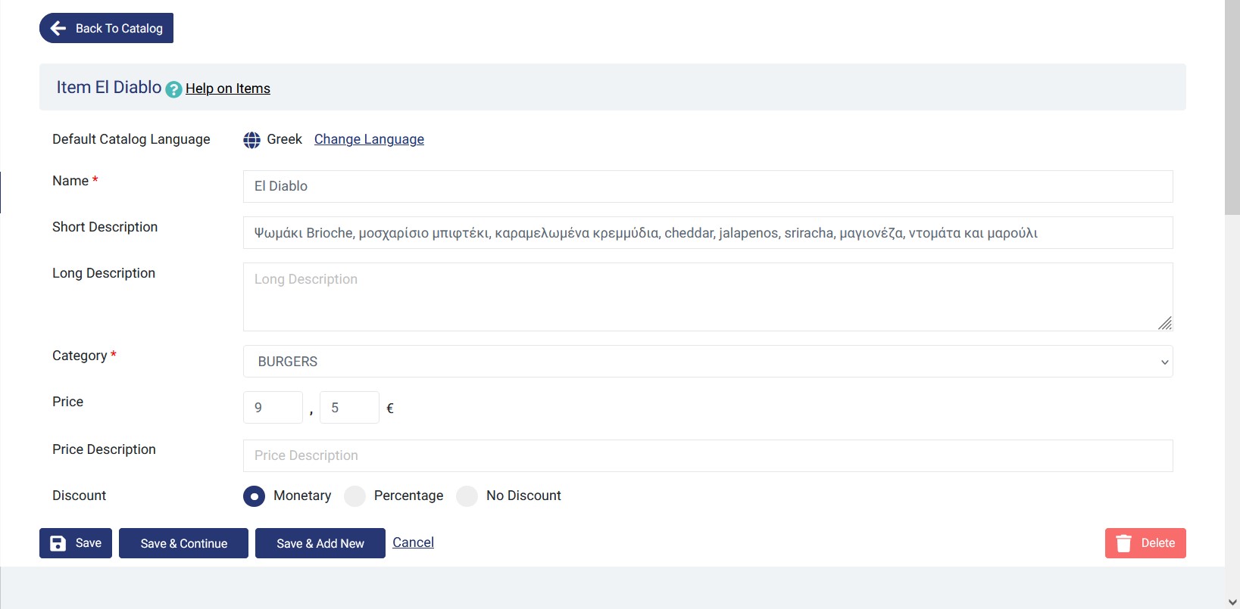Viewport: 1240px width, 609px height.
Task: Click the globe icon beside Greek
Action: [x=252, y=140]
